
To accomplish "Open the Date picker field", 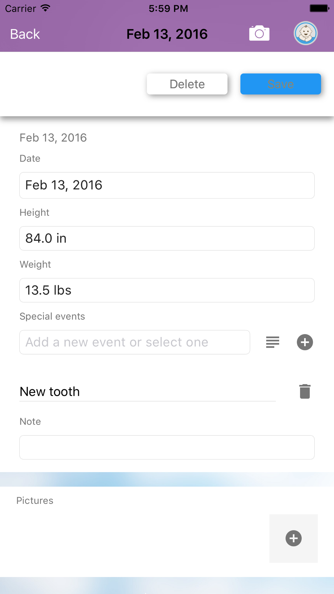I will (x=167, y=185).
